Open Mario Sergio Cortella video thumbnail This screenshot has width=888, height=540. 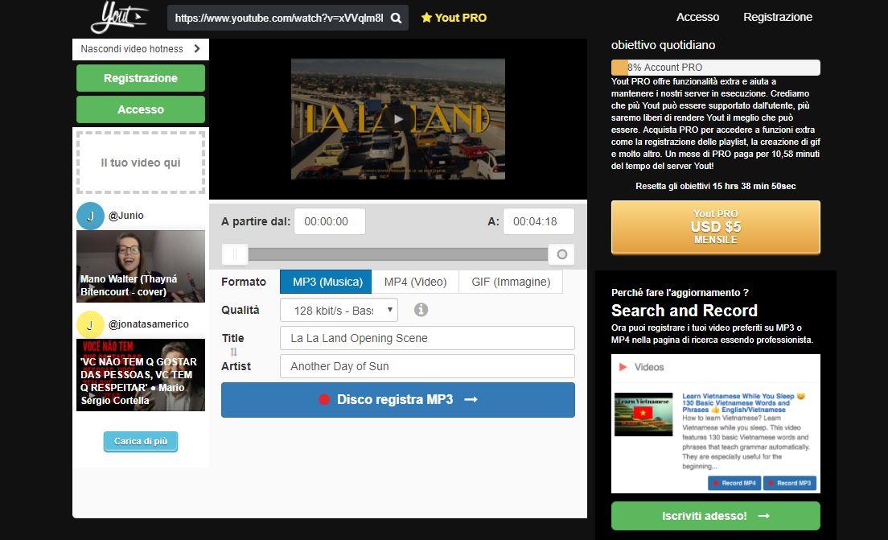click(141, 375)
